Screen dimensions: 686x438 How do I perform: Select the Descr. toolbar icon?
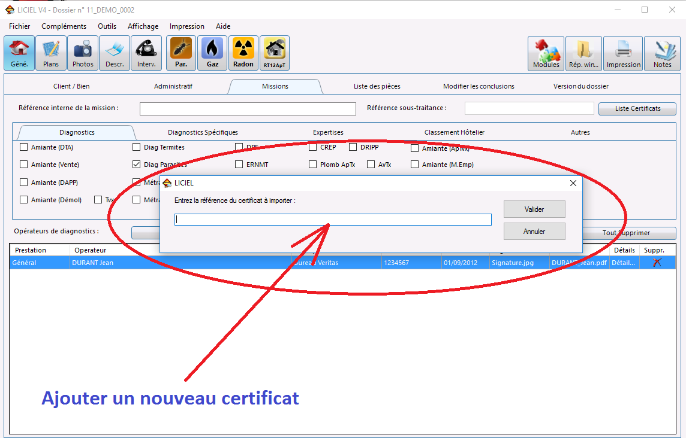115,53
